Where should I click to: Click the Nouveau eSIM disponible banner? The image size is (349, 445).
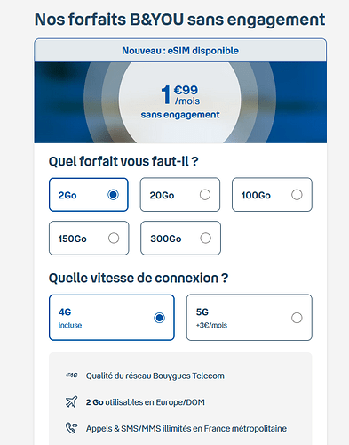click(180, 51)
